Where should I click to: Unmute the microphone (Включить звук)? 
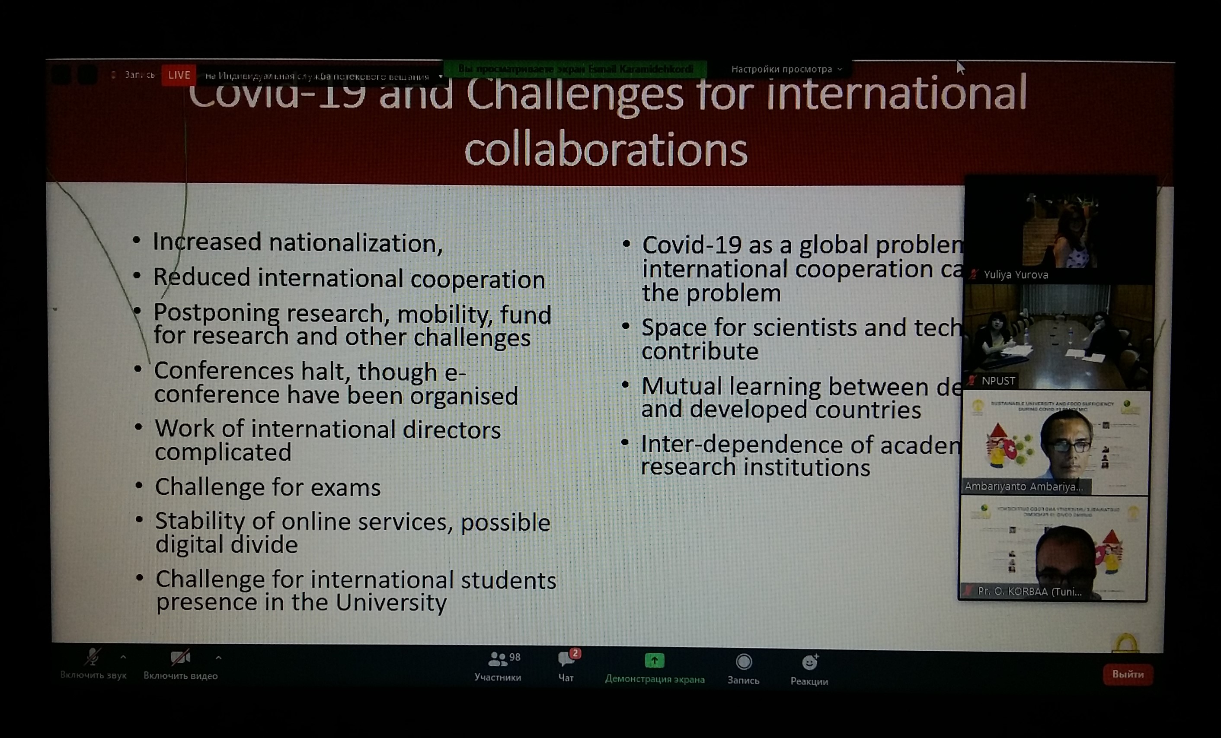tap(93, 664)
